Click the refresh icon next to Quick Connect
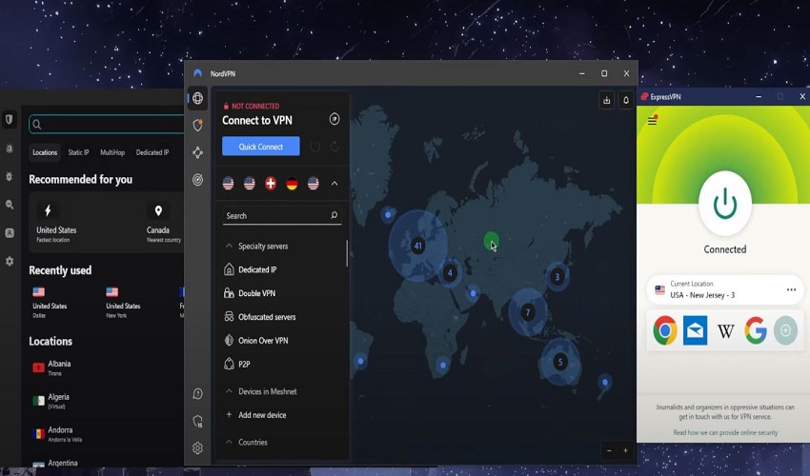810x476 pixels. pyautogui.click(x=334, y=147)
